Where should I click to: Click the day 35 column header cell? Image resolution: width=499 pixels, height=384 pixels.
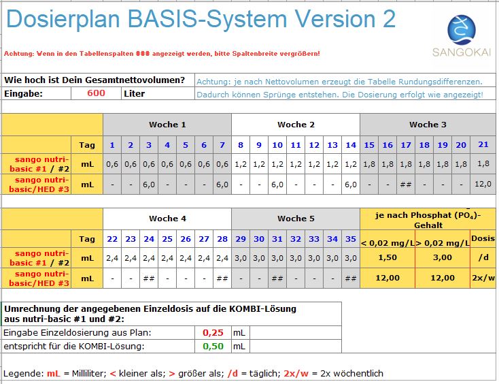(350, 239)
